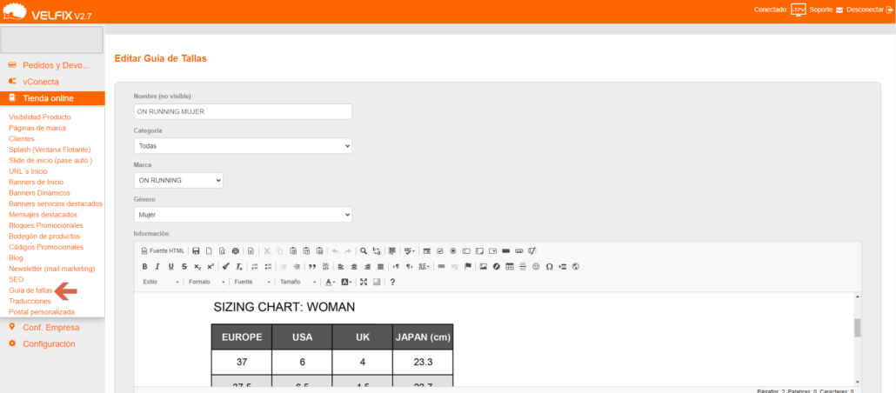The height and width of the screenshot is (393, 896).
Task: Toggle bold formatting in the editor
Action: tap(145, 267)
